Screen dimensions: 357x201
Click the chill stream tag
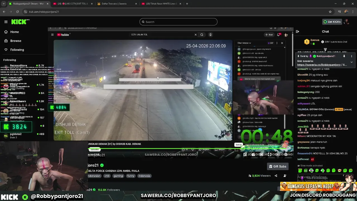point(107,176)
